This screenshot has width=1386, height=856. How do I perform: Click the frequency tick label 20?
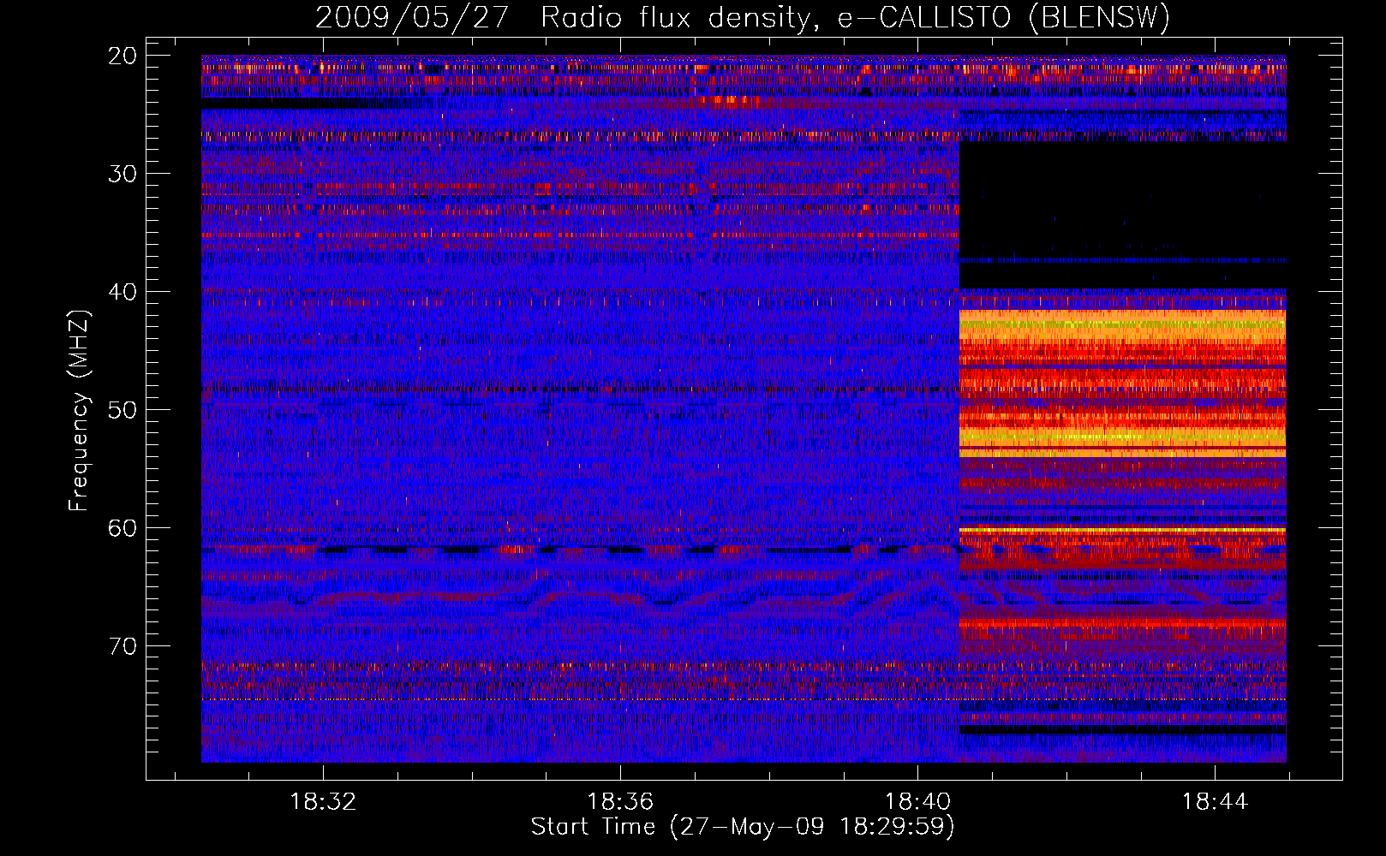coord(123,56)
